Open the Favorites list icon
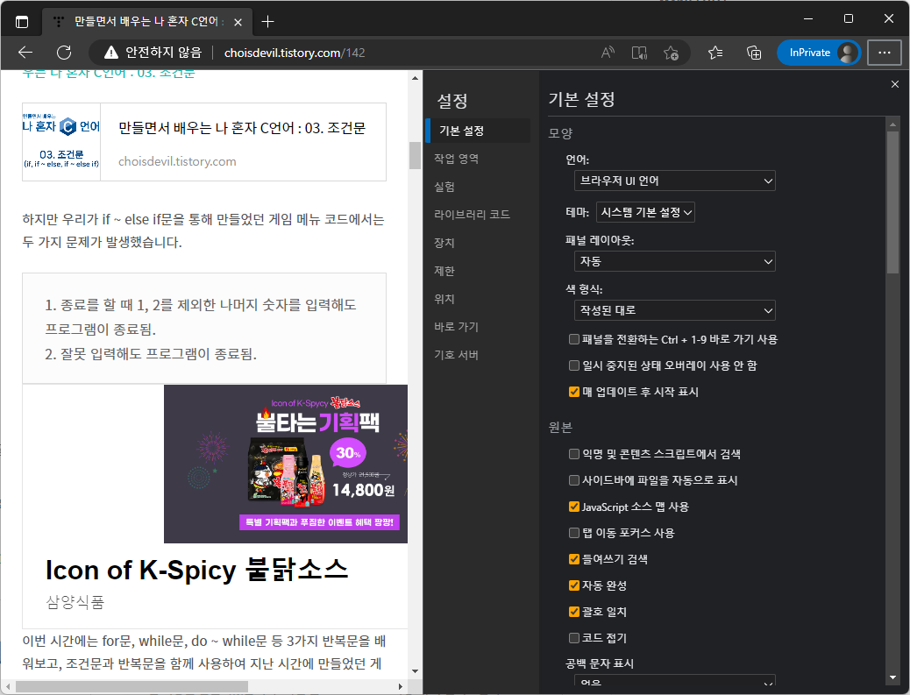 coord(715,53)
